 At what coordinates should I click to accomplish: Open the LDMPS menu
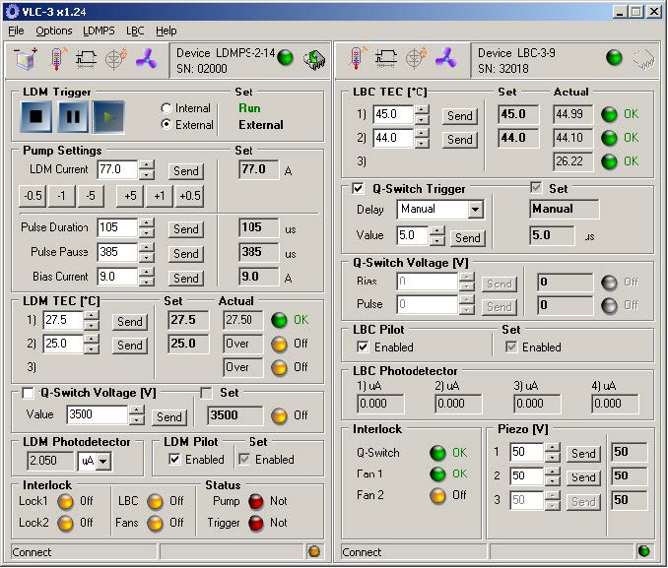pos(99,31)
